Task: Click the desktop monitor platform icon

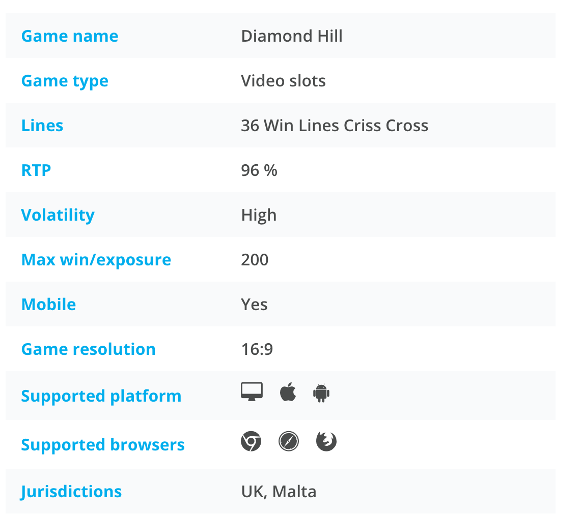Action: (252, 391)
